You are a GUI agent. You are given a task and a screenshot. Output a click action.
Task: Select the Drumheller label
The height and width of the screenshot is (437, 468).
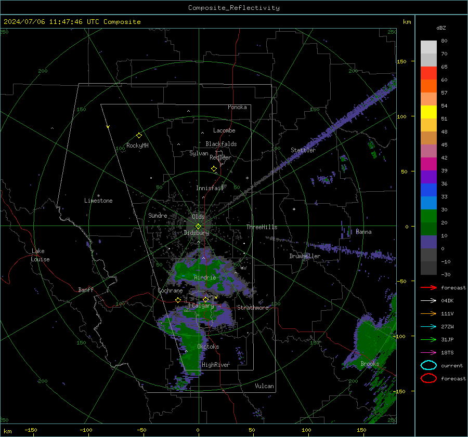tap(305, 256)
